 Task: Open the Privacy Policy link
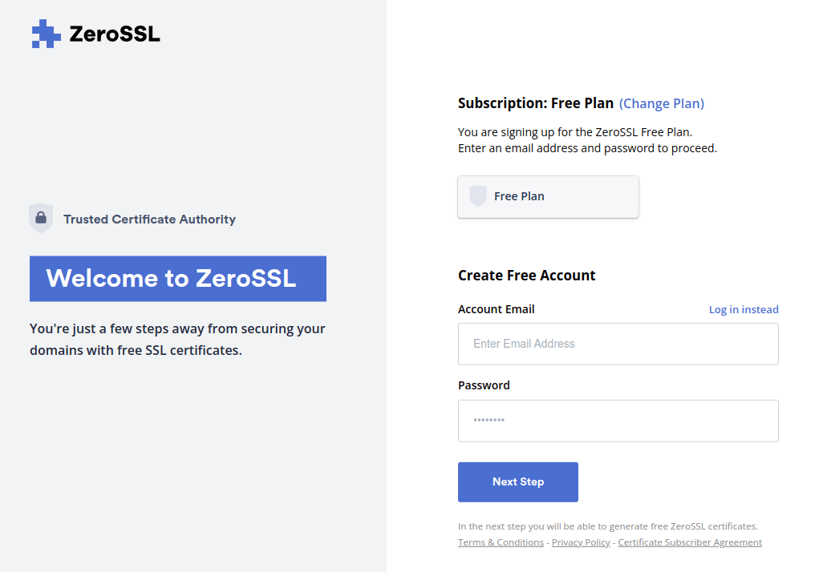pyautogui.click(x=581, y=542)
